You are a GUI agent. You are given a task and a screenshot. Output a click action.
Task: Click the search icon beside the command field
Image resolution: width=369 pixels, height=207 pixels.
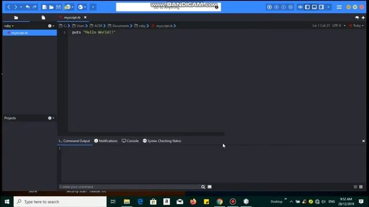[203, 187]
